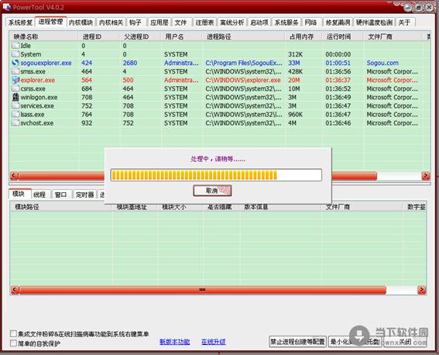Enable 简单的自我保护 checkbox
The width and height of the screenshot is (439, 355).
coord(13,343)
